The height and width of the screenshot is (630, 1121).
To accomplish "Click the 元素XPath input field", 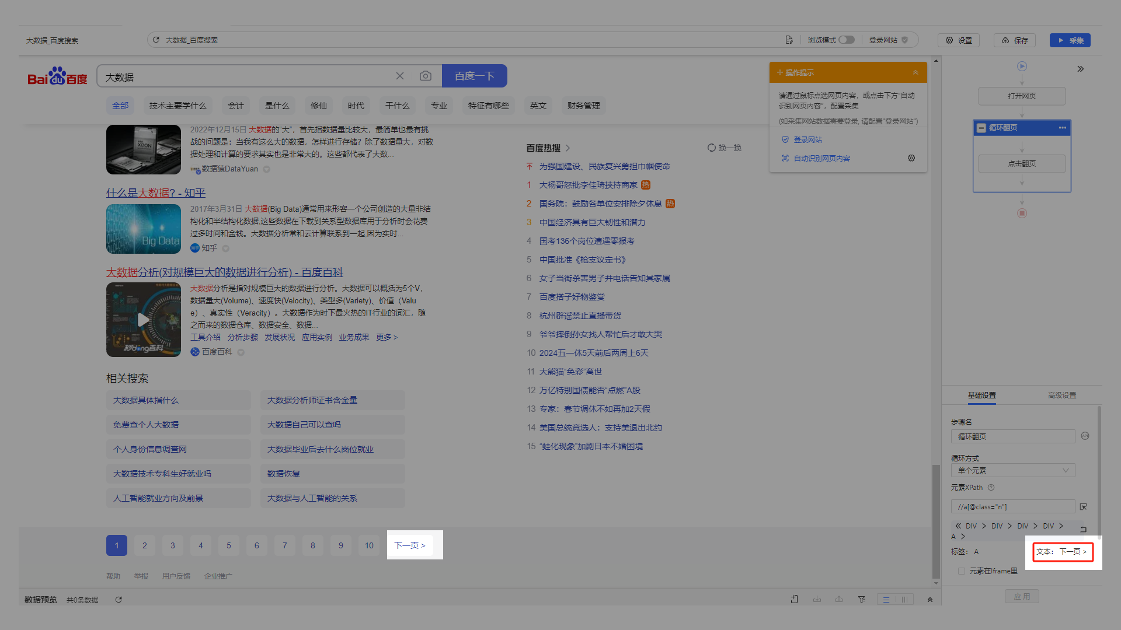I will pyautogui.click(x=1013, y=506).
